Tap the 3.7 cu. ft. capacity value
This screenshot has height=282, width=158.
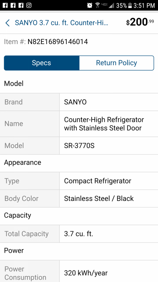[79, 234]
